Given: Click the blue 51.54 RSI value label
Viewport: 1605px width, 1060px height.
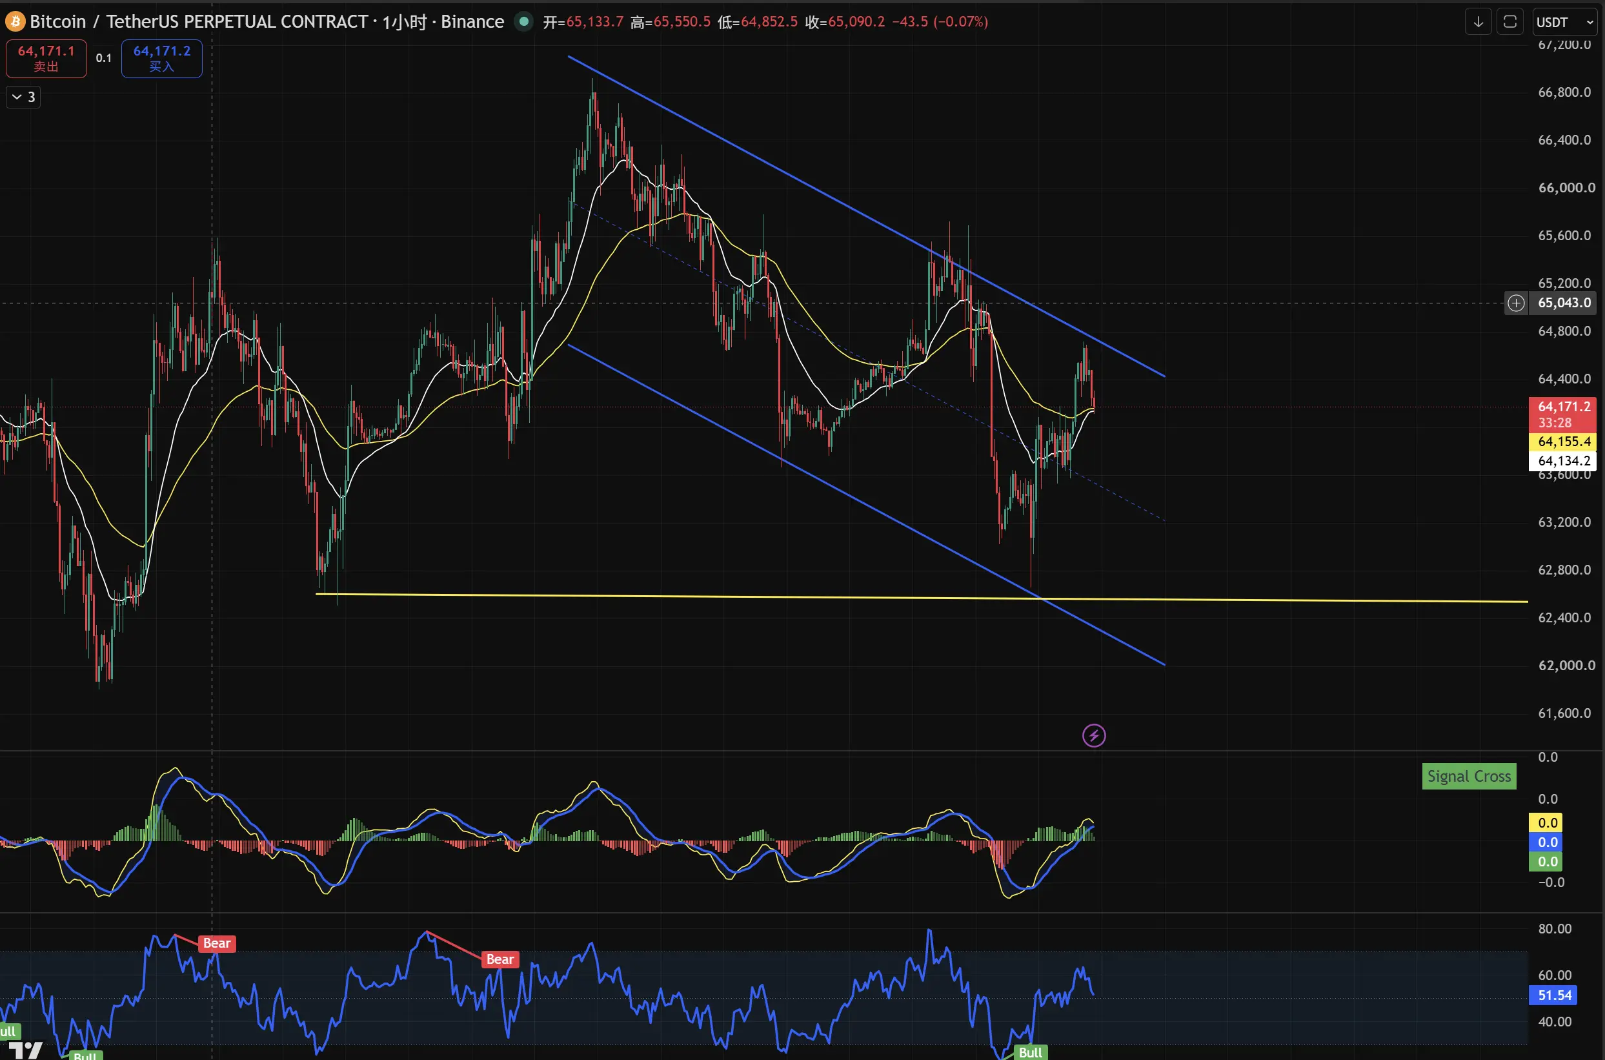Looking at the screenshot, I should 1554,995.
